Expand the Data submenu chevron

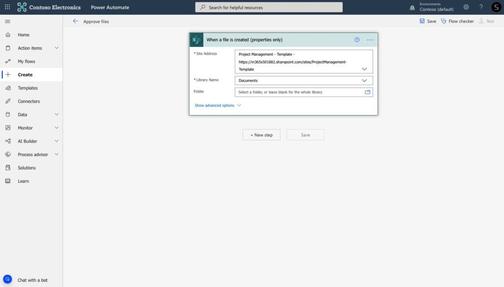pyautogui.click(x=57, y=114)
